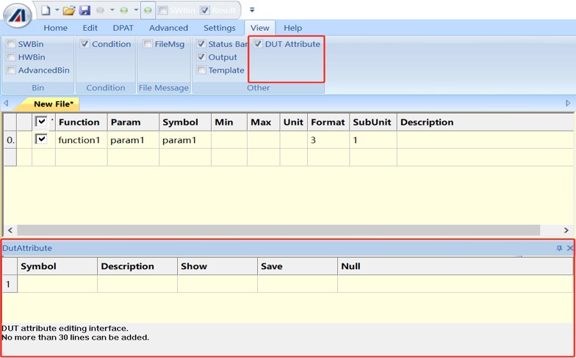Click the empty Symbol cell in DutAttribute row 1
The width and height of the screenshot is (576, 358).
point(57,284)
